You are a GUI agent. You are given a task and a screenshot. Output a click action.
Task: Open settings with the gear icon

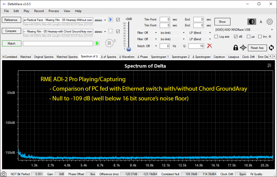click(x=270, y=22)
